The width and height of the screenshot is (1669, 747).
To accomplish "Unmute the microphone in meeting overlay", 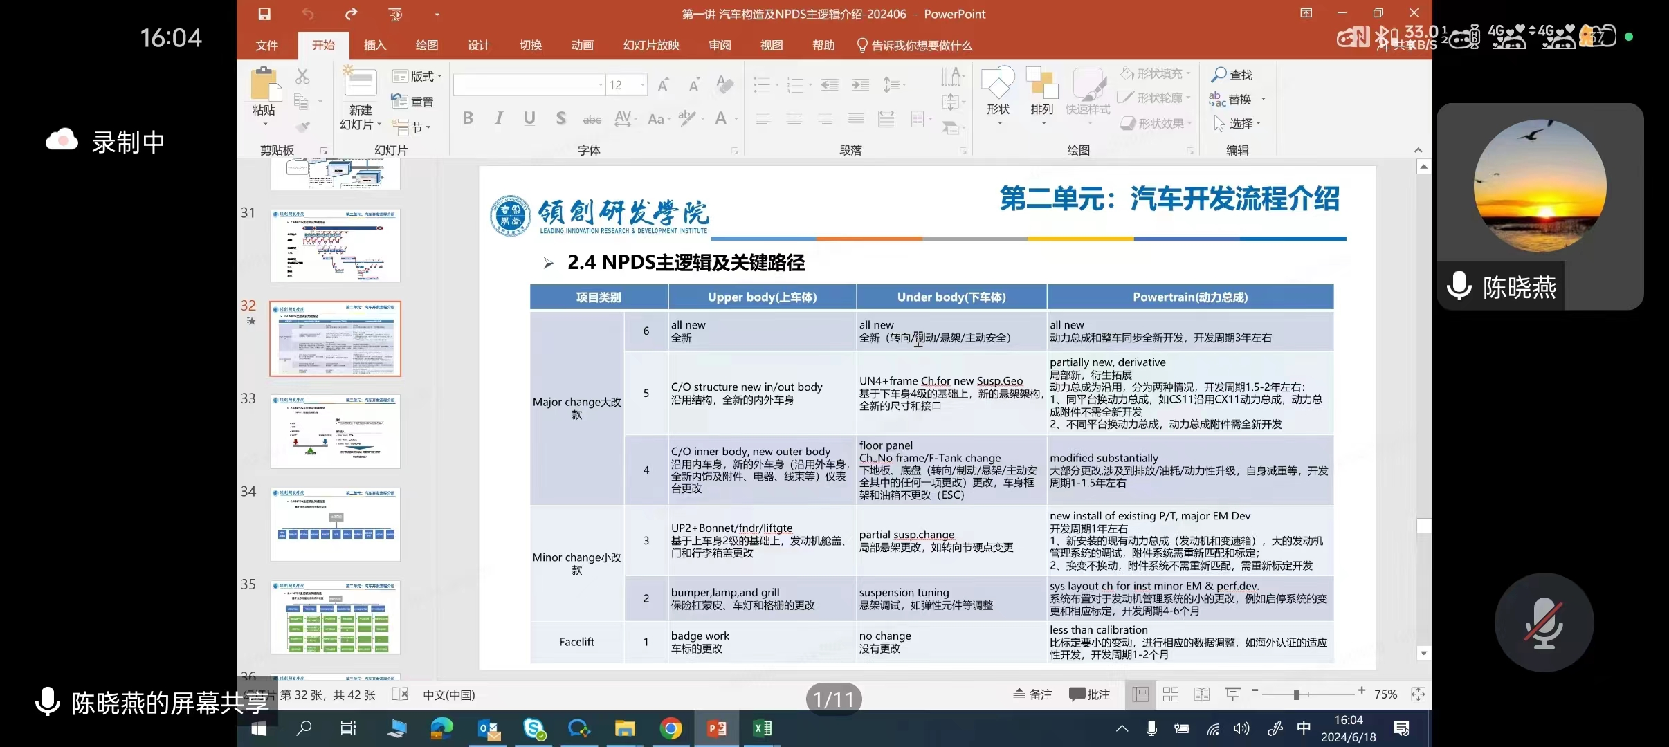I will (x=1544, y=623).
